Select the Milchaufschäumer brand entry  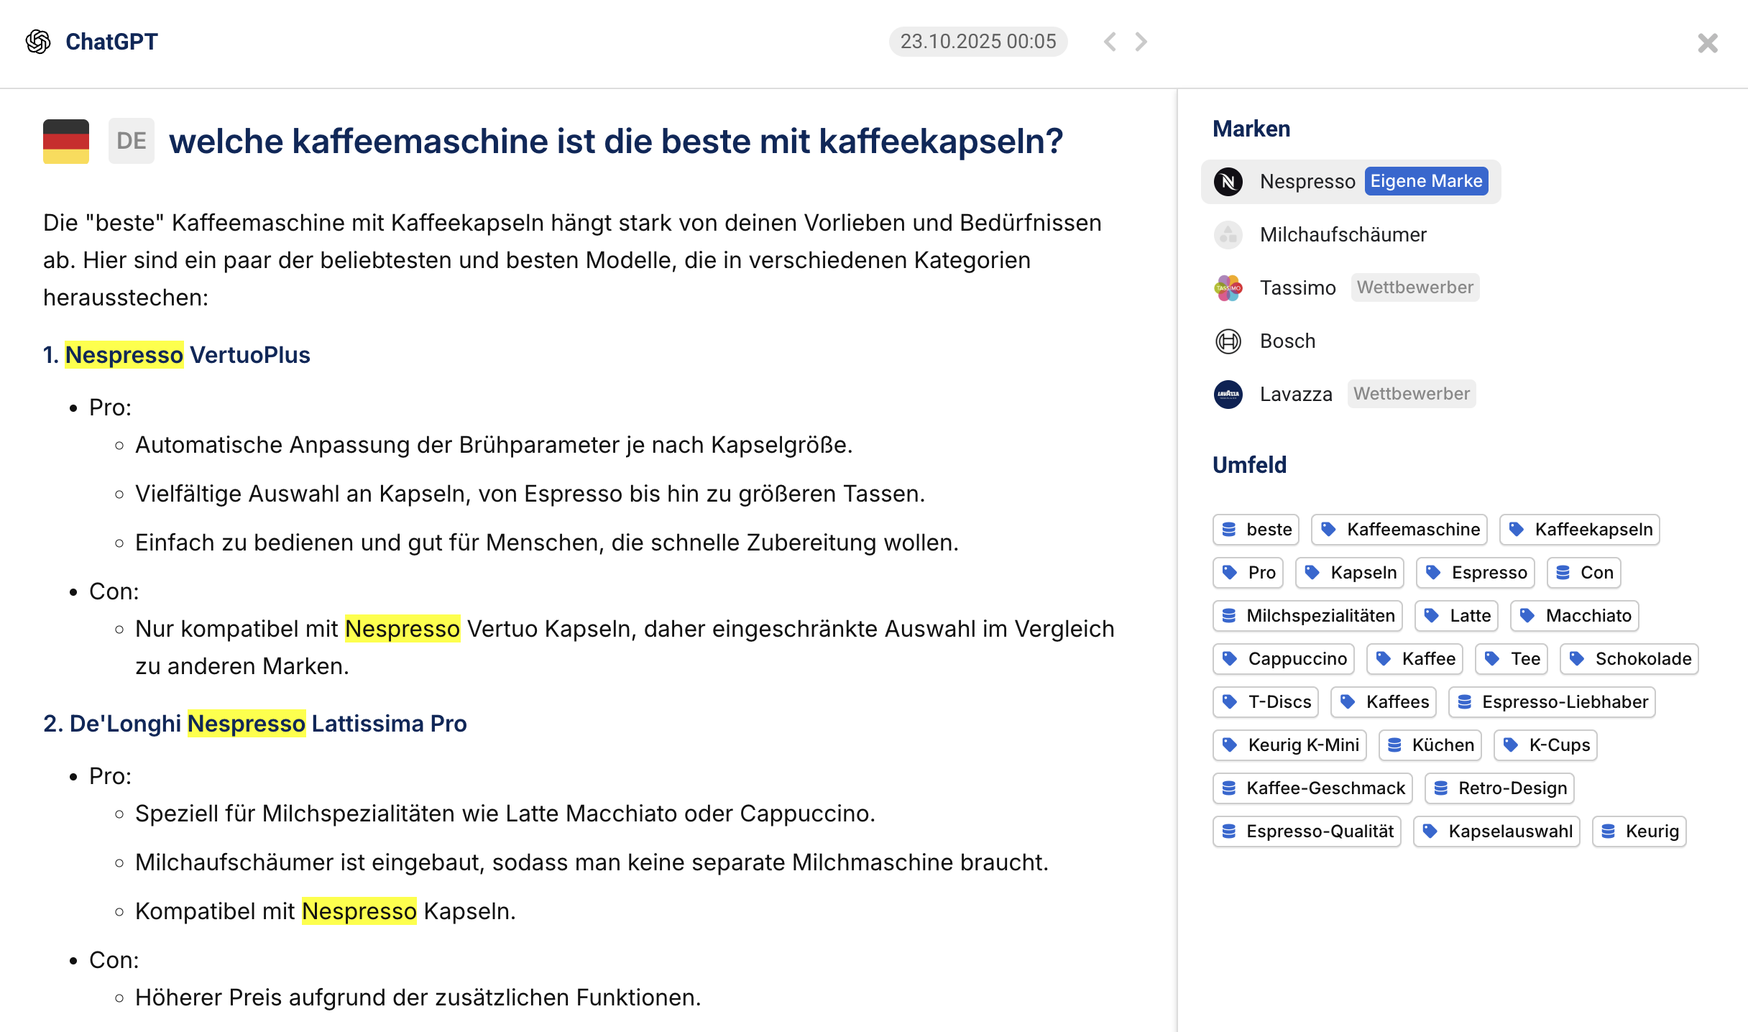tap(1343, 235)
